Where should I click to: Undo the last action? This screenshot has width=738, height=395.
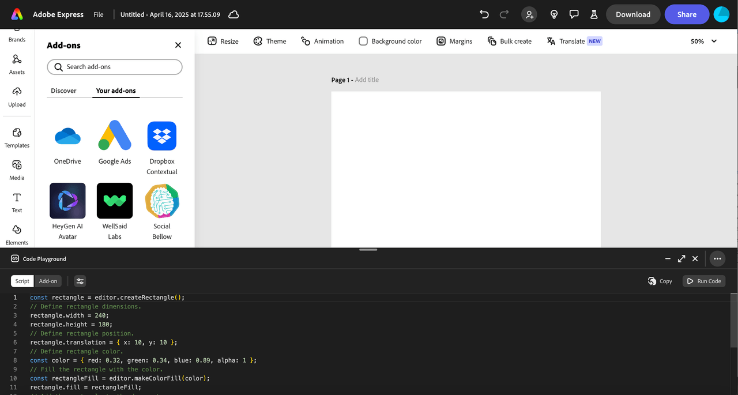[x=484, y=14]
